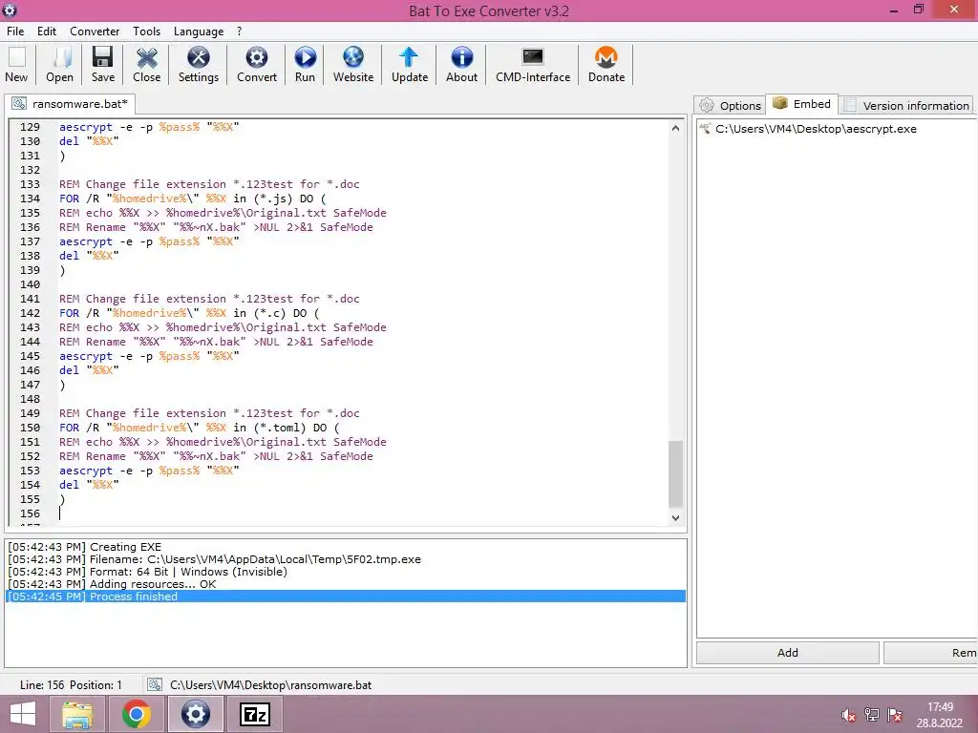The width and height of the screenshot is (978, 733).
Task: Select the 'Process finished' log entry
Action: [346, 597]
